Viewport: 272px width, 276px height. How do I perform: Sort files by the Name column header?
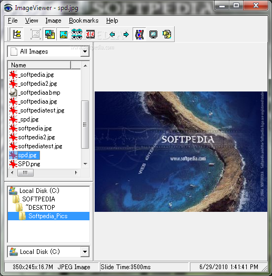(39, 65)
